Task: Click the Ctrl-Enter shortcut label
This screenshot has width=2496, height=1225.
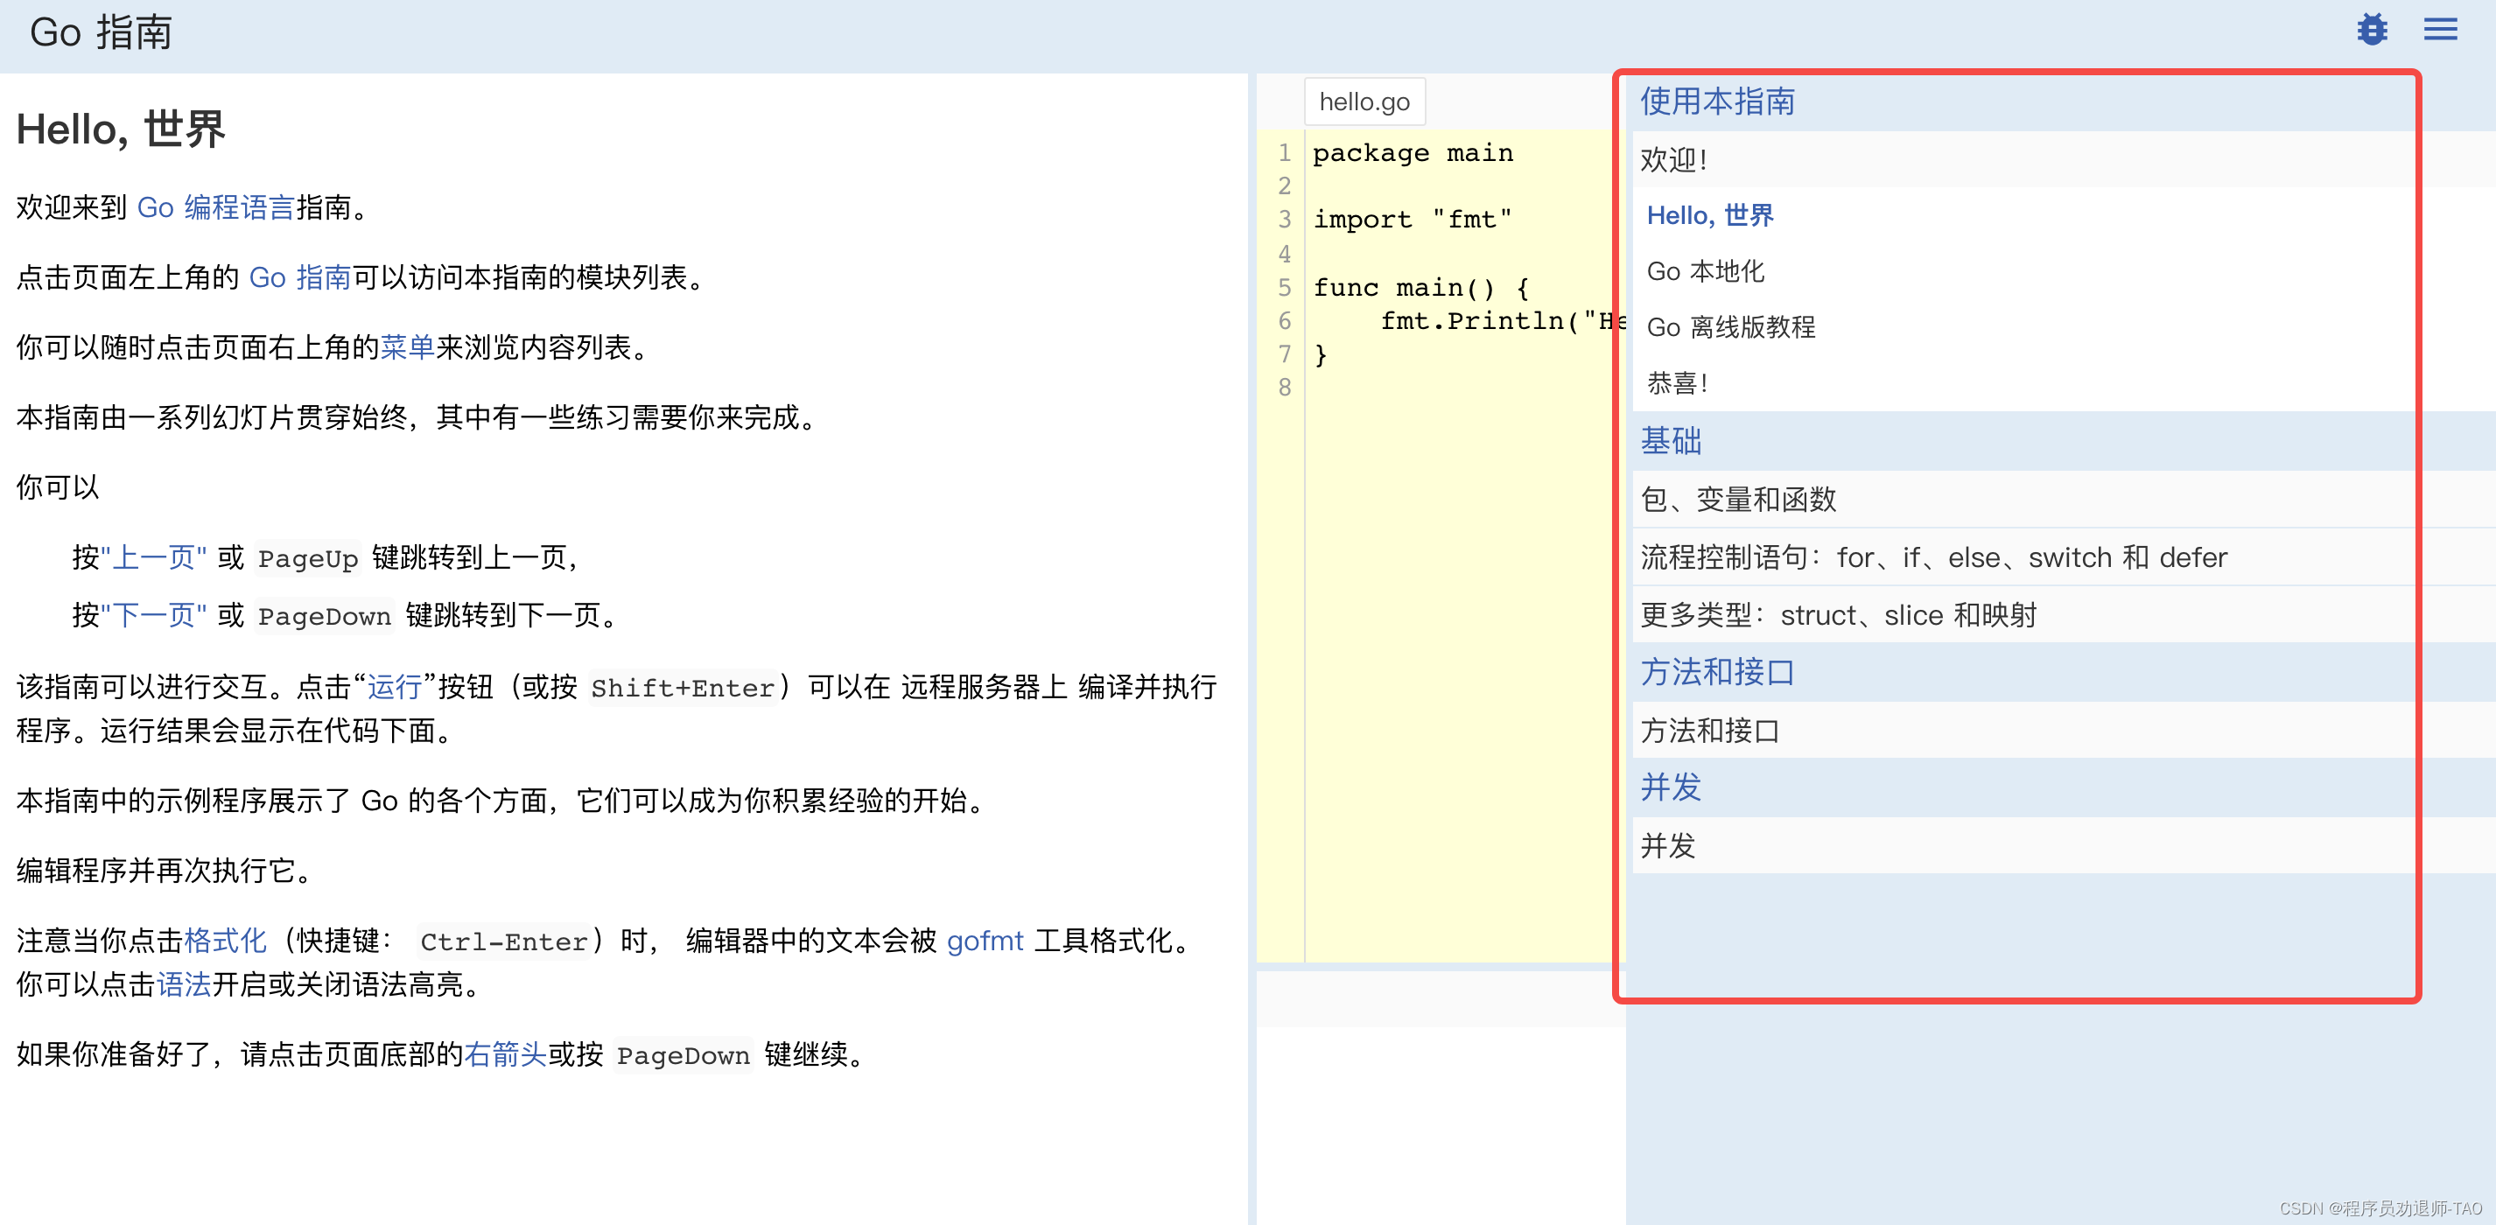Action: pos(504,942)
